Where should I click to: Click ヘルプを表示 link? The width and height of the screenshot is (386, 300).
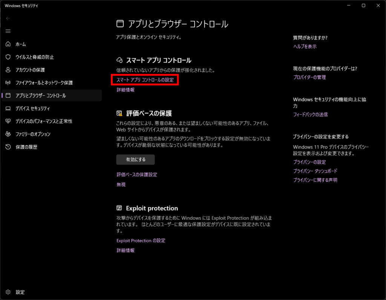point(305,46)
